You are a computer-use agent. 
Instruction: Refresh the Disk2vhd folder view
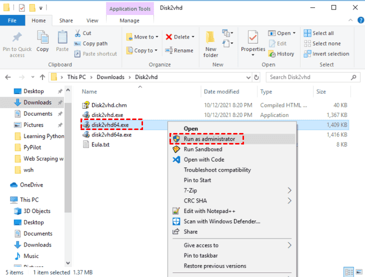(x=256, y=77)
